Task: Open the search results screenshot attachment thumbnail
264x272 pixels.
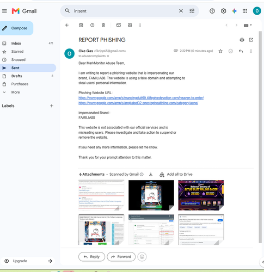Action: click(101, 195)
